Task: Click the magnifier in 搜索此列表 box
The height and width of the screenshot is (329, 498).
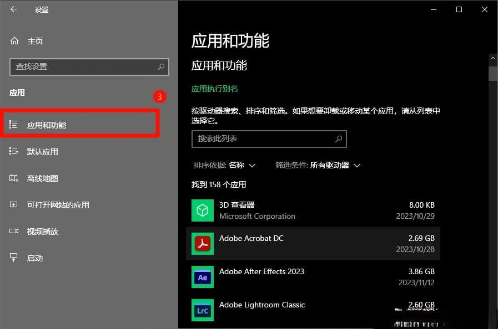Action: (x=339, y=139)
